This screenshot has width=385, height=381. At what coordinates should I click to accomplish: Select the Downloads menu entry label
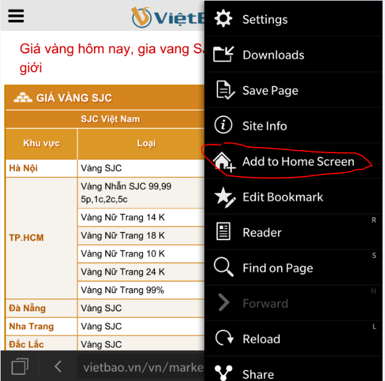click(273, 55)
